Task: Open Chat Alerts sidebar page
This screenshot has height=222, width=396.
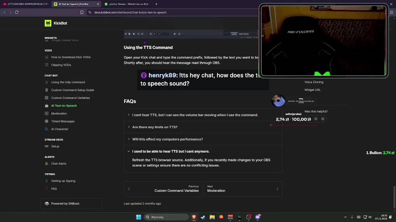Action: tap(59, 163)
